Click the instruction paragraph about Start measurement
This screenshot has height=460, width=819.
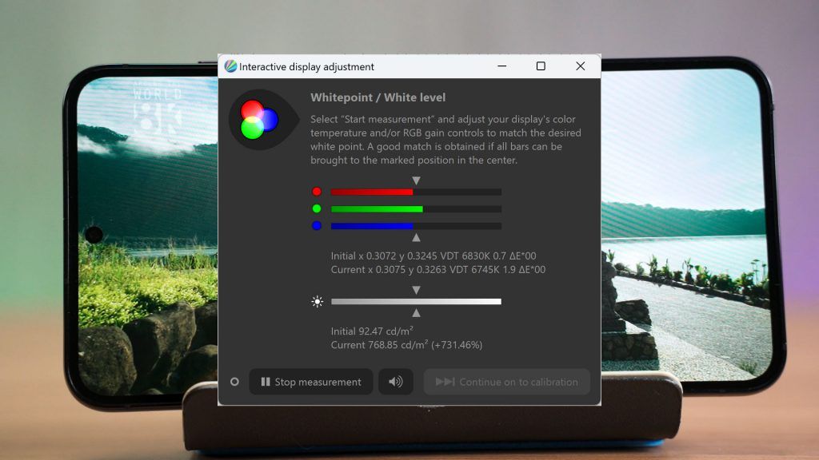tap(445, 139)
